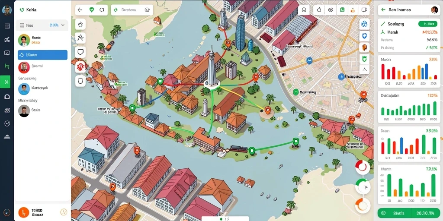The height and width of the screenshot is (221, 443).
Task: Click the orange L account button
Action: click(24, 212)
